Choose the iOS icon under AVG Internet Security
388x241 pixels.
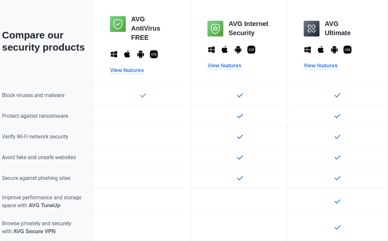pyautogui.click(x=251, y=50)
